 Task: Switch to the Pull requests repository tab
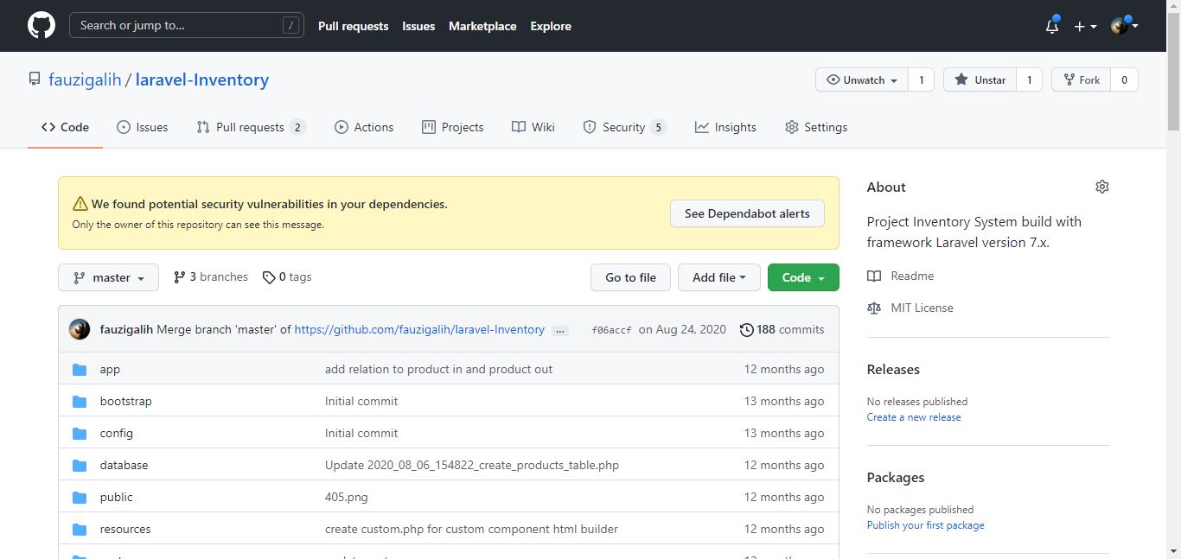251,127
